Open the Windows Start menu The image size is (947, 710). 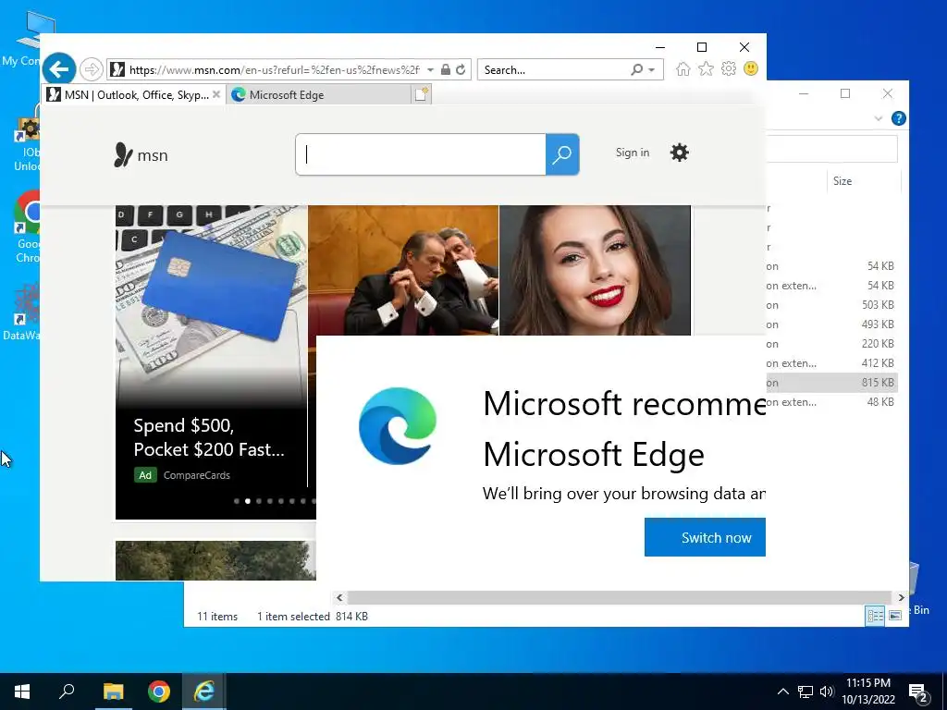22,692
